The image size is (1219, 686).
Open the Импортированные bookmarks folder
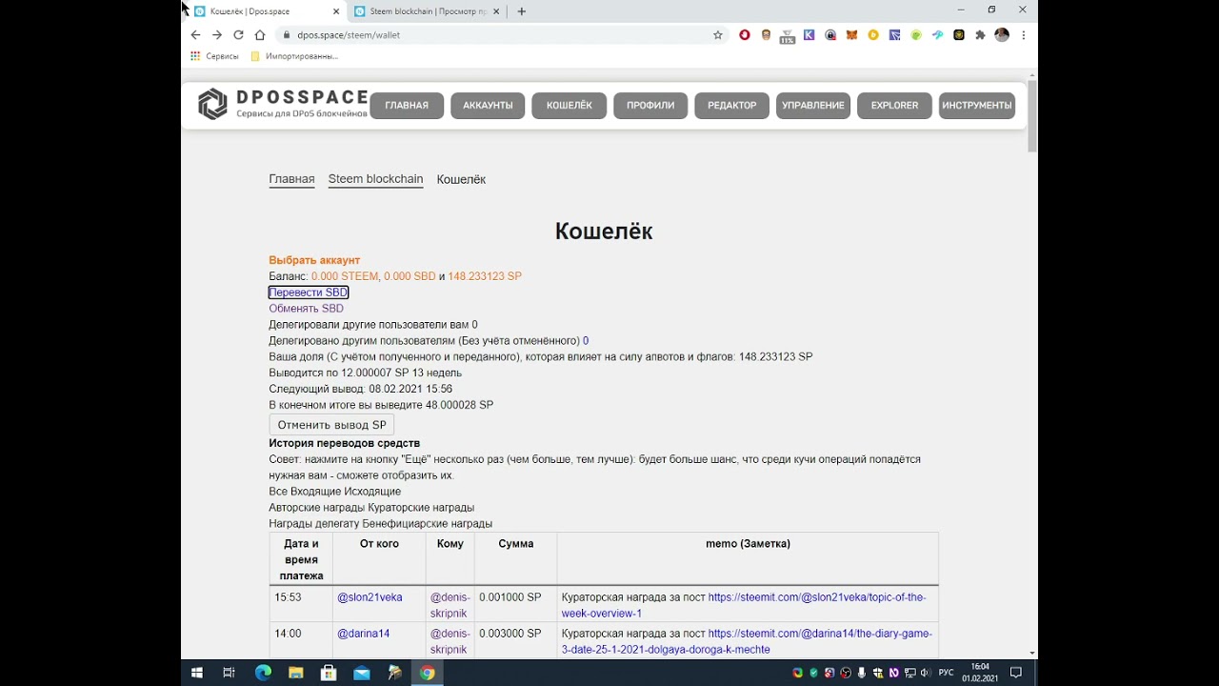(294, 56)
